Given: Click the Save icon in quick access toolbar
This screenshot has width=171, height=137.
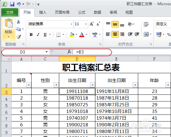Looking at the screenshot, I should coord(12,4).
